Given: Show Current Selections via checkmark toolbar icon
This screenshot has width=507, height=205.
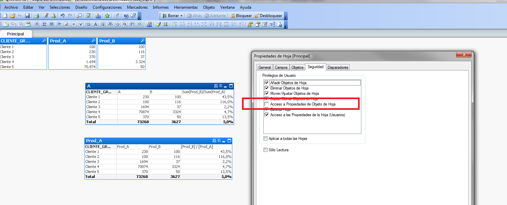Looking at the screenshot, I should click(x=88, y=16).
